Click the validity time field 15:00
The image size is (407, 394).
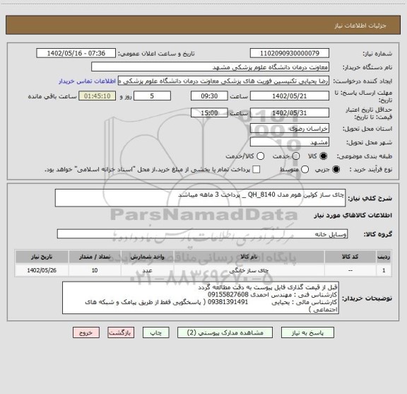click(209, 112)
